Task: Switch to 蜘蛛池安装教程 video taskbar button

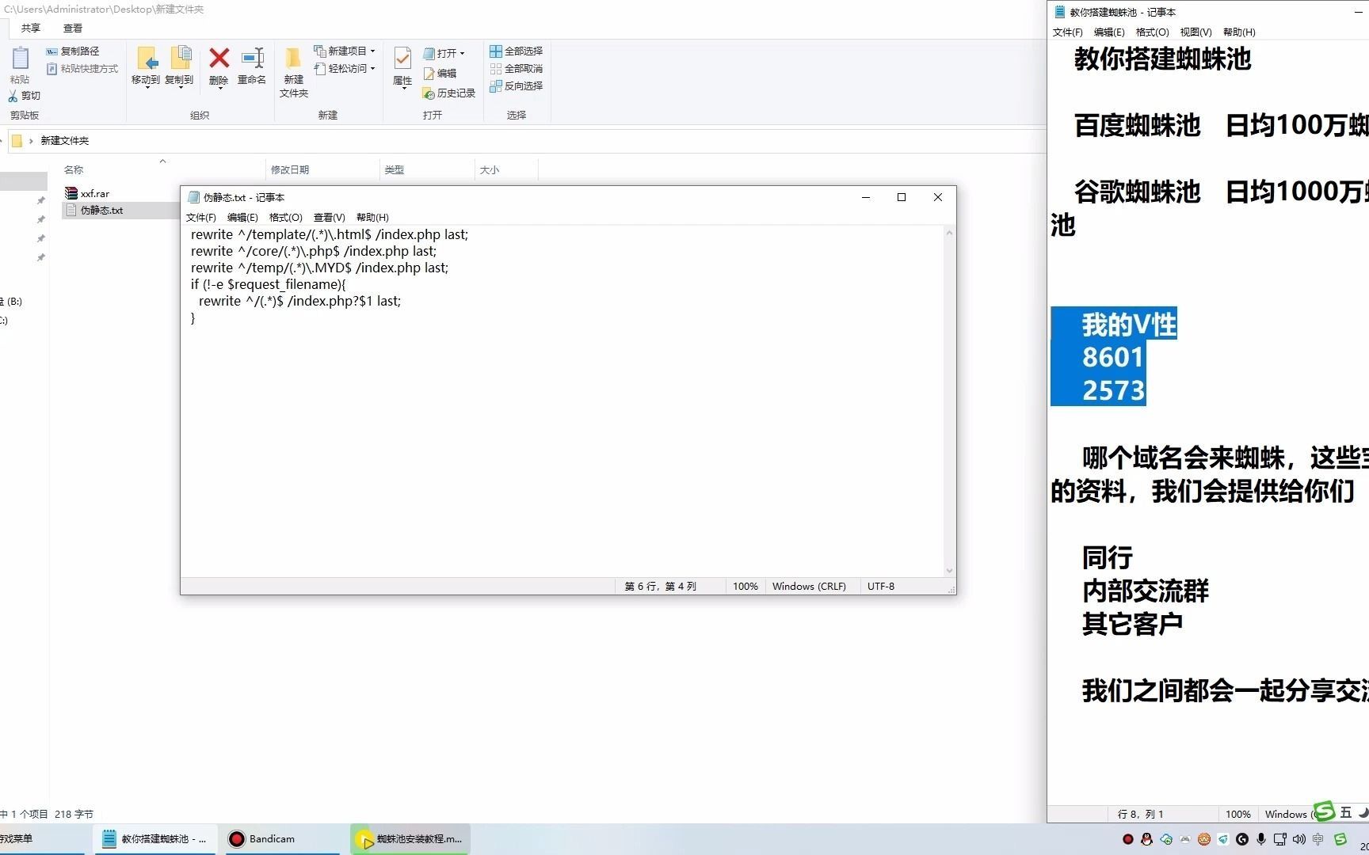Action: coord(410,839)
